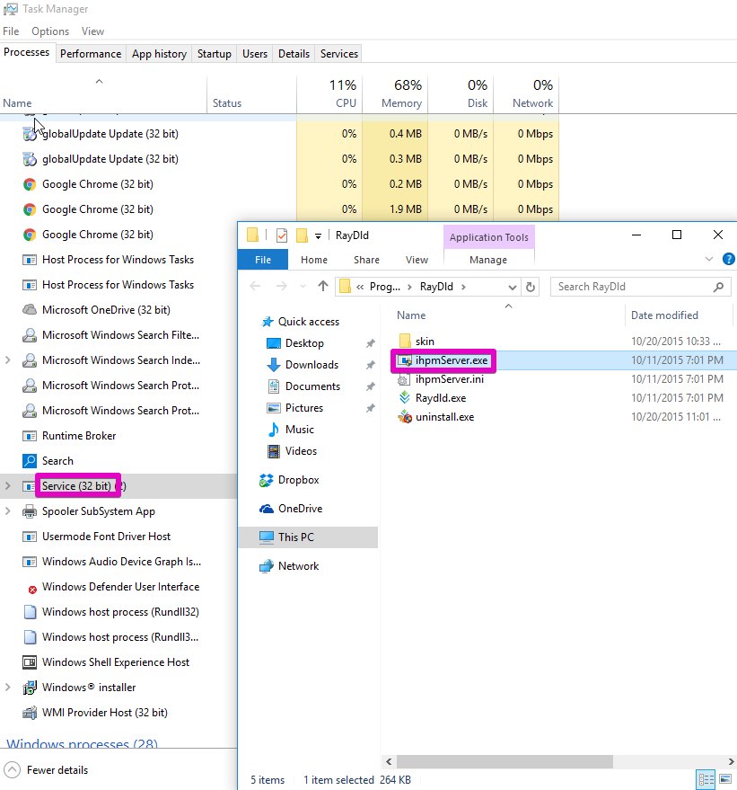Click the Spooler SubSystem App printer icon

point(30,511)
